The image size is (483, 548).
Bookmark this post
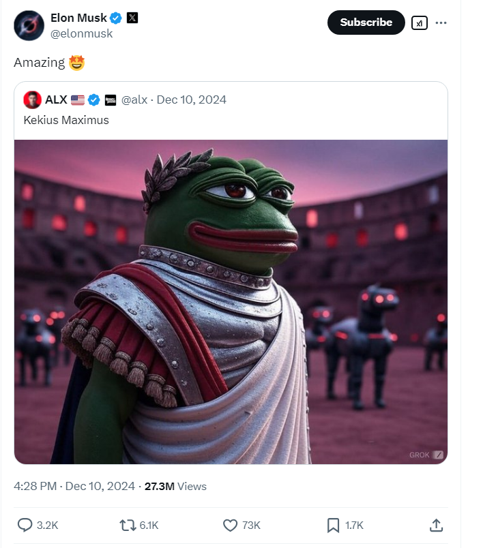pos(333,525)
